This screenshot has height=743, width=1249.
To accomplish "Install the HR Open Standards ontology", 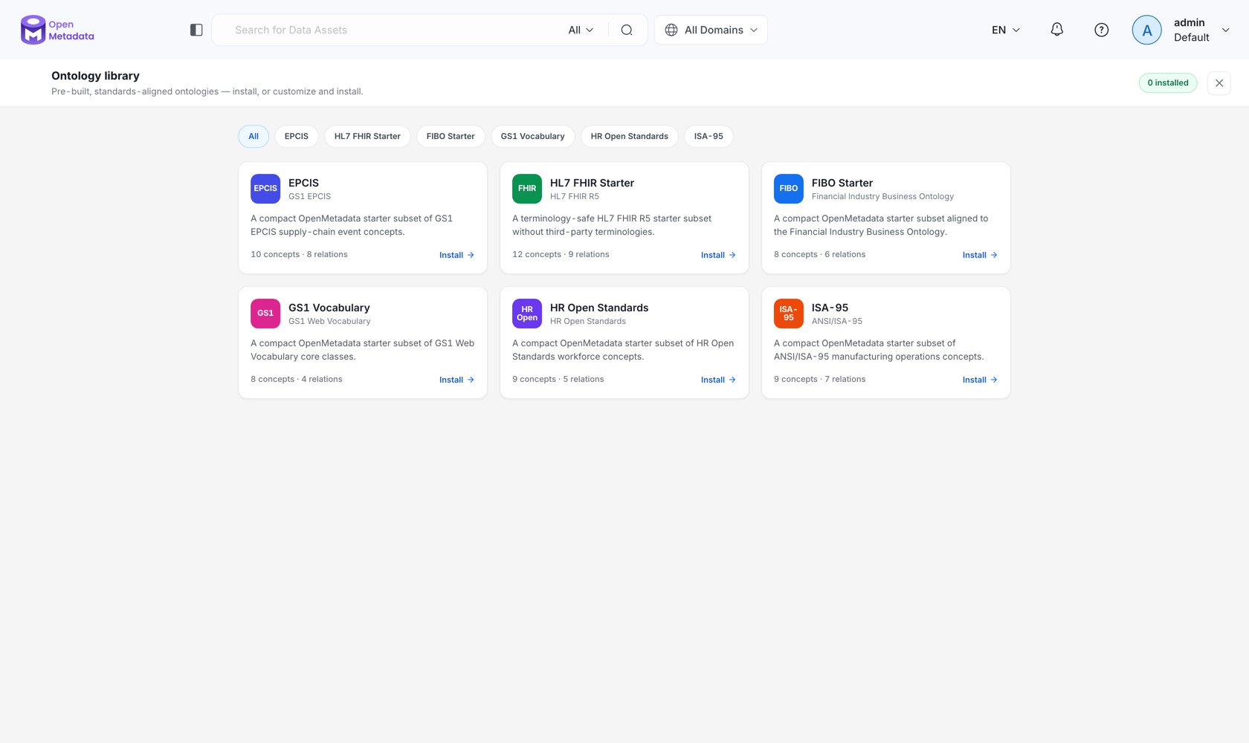I will point(718,380).
